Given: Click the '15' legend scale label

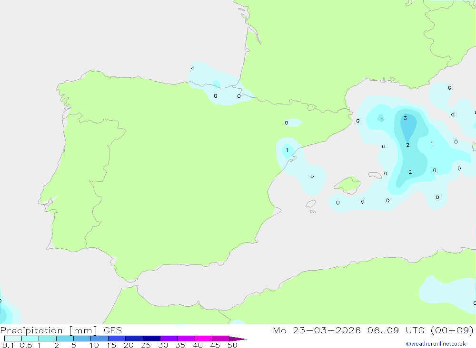Looking at the screenshot, I should pos(111,345).
